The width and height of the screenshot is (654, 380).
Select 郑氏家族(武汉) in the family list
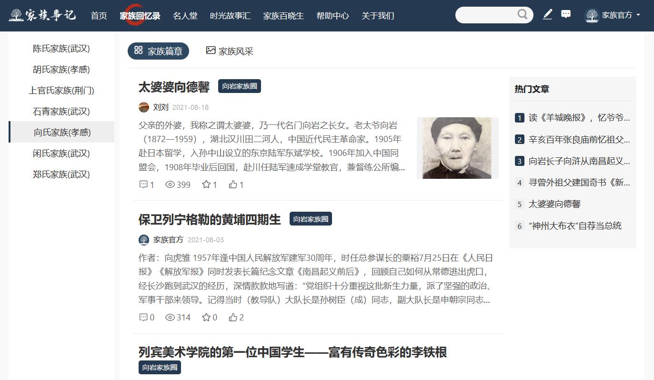tap(61, 174)
